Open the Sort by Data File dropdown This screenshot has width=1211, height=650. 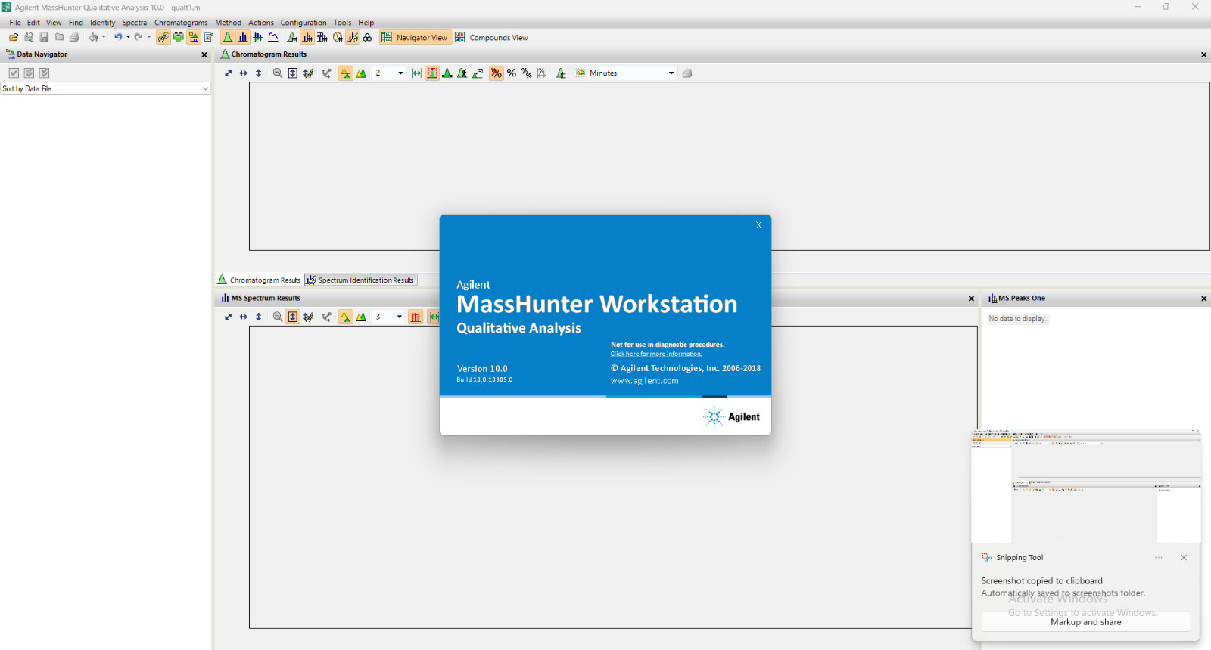coord(105,88)
